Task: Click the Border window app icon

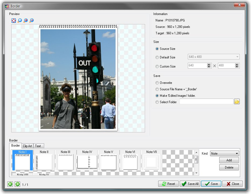Action: click(x=7, y=6)
